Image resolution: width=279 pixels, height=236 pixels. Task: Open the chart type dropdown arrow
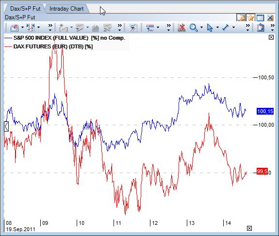click(x=22, y=28)
